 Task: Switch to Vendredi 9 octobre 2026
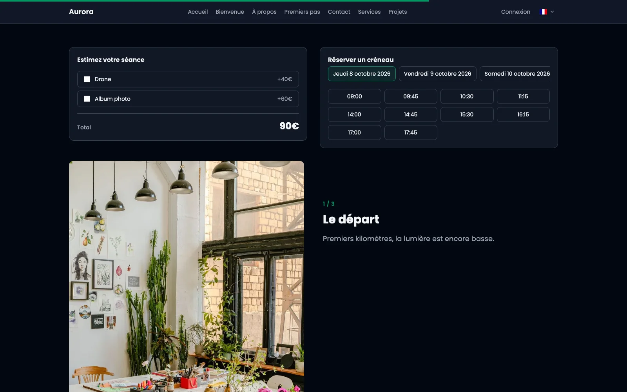(437, 74)
